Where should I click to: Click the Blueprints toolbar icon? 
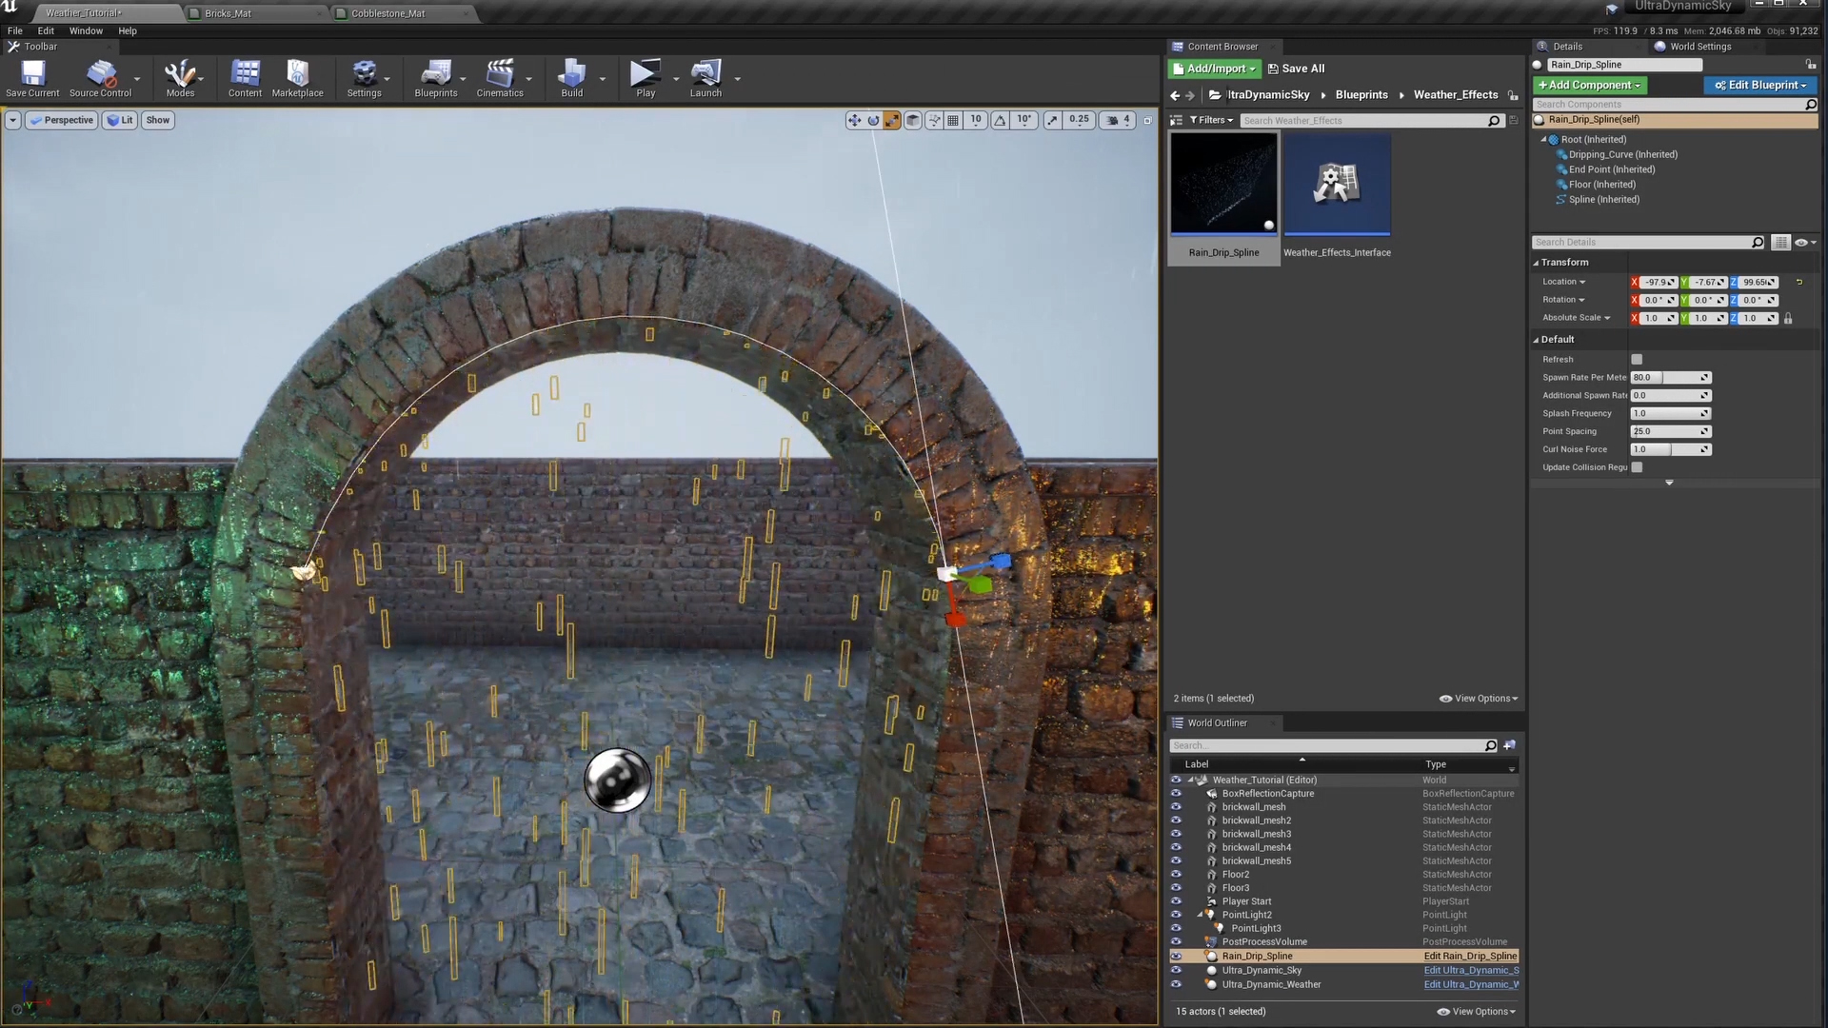[436, 78]
